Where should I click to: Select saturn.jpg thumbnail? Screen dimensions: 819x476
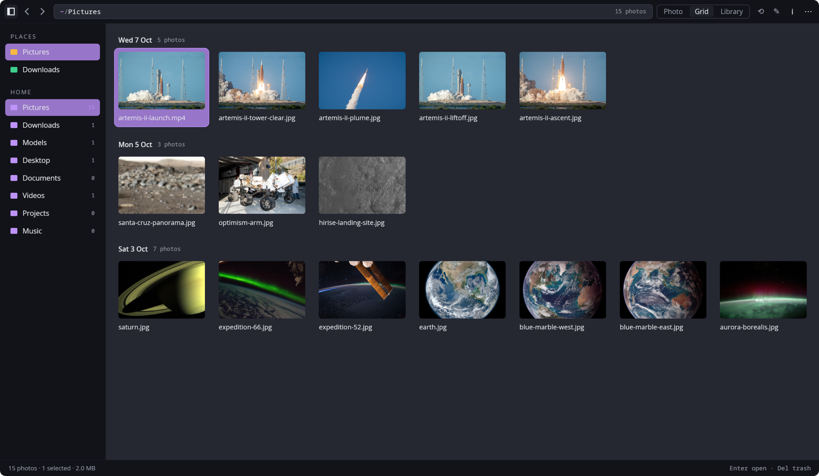[162, 290]
